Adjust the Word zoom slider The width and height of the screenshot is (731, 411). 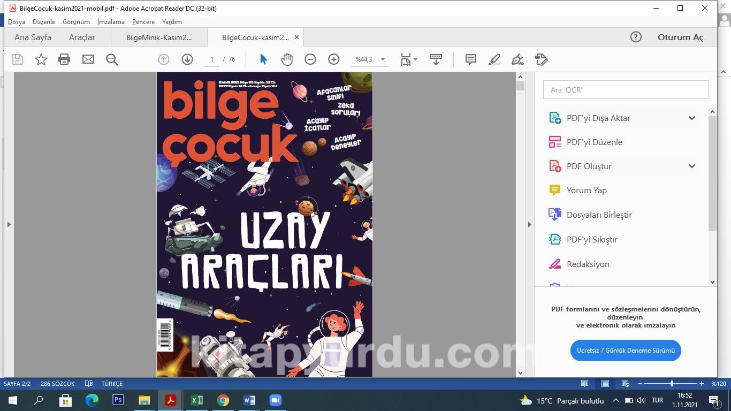click(672, 384)
